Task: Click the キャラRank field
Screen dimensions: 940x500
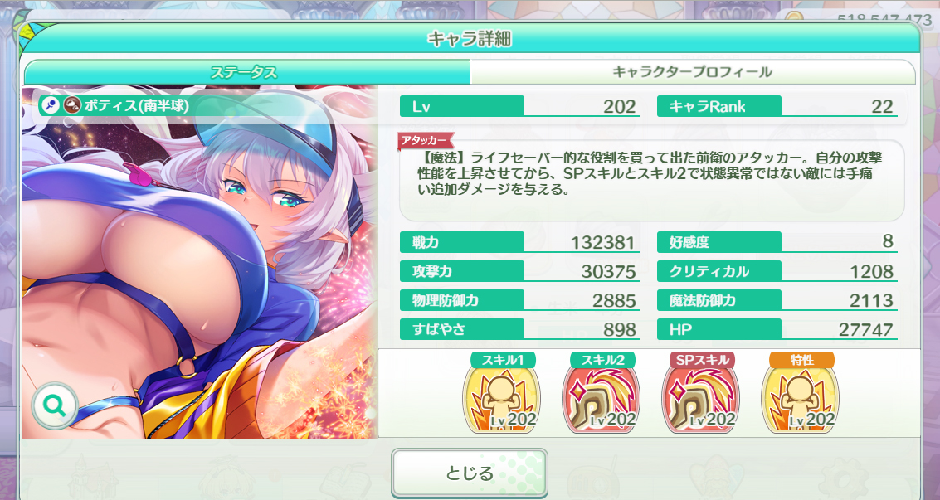Action: coord(777,107)
